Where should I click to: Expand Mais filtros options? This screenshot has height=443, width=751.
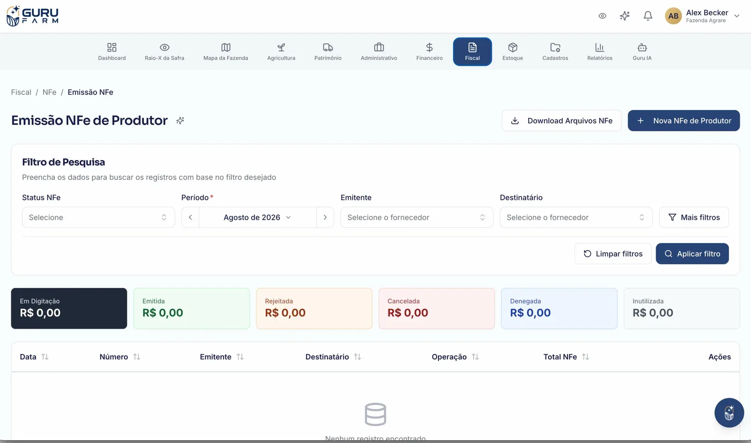coord(694,218)
